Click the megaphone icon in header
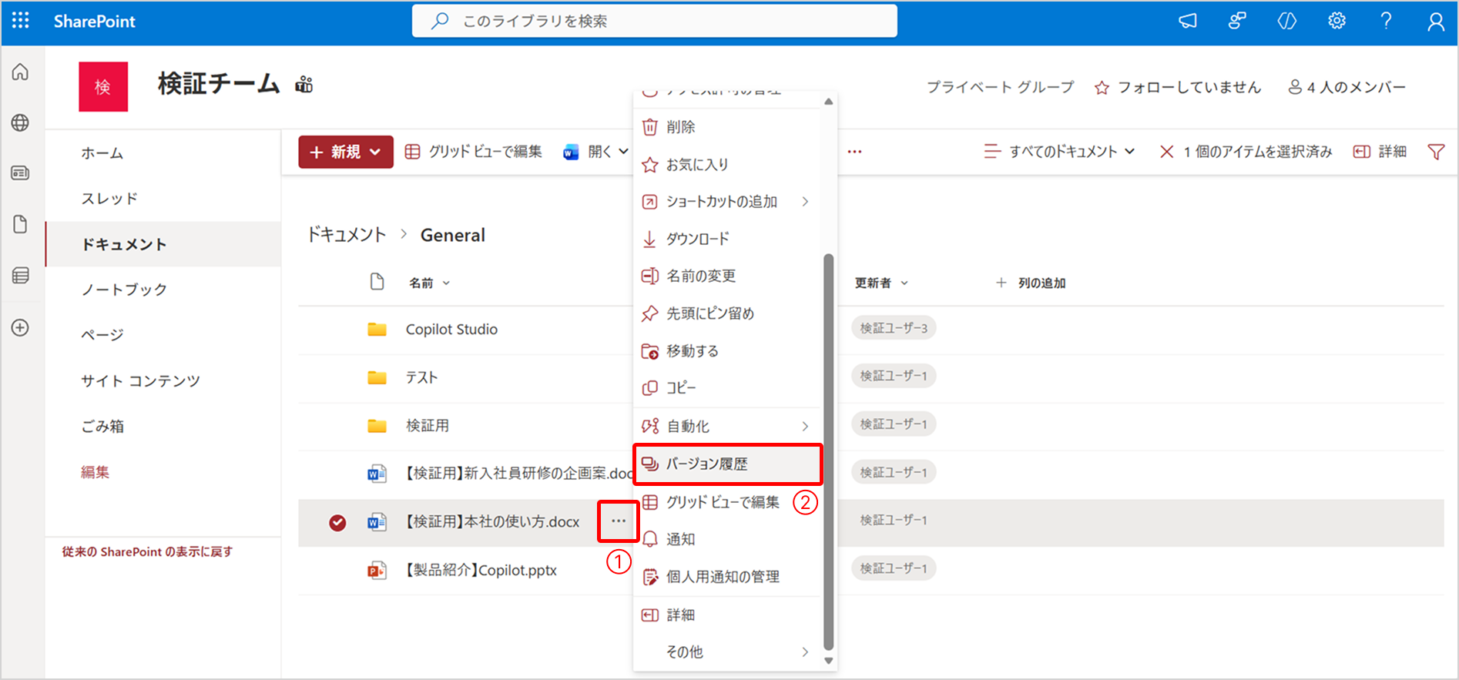 (1188, 21)
